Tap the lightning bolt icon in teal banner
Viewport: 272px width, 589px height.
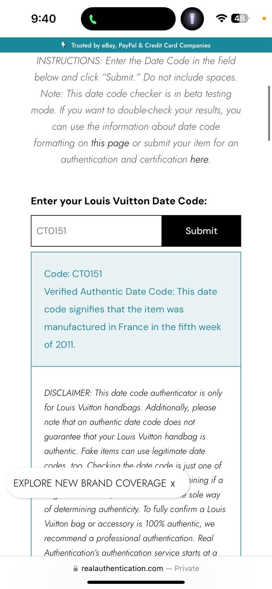tap(64, 45)
